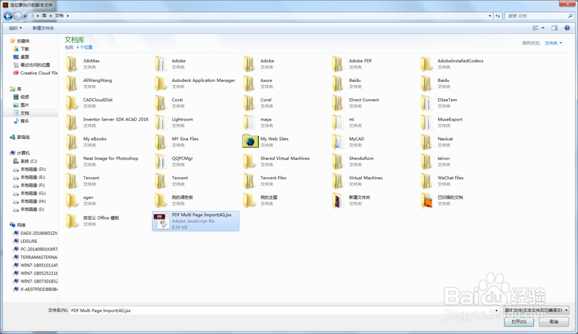Click the help question mark icon
This screenshot has height=334, width=578.
point(567,28)
